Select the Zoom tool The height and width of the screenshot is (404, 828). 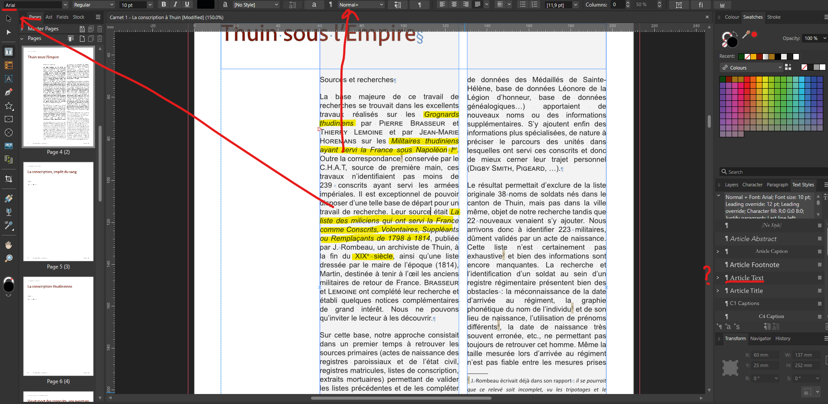click(9, 258)
